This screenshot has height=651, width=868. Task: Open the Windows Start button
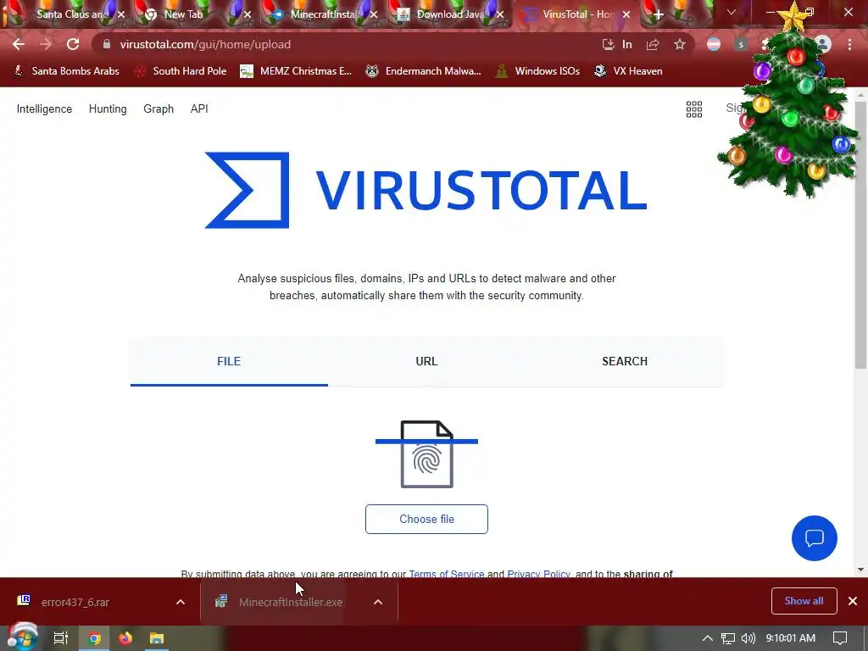(22, 637)
